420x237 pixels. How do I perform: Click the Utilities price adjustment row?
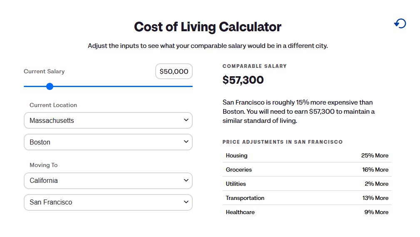[x=307, y=184]
